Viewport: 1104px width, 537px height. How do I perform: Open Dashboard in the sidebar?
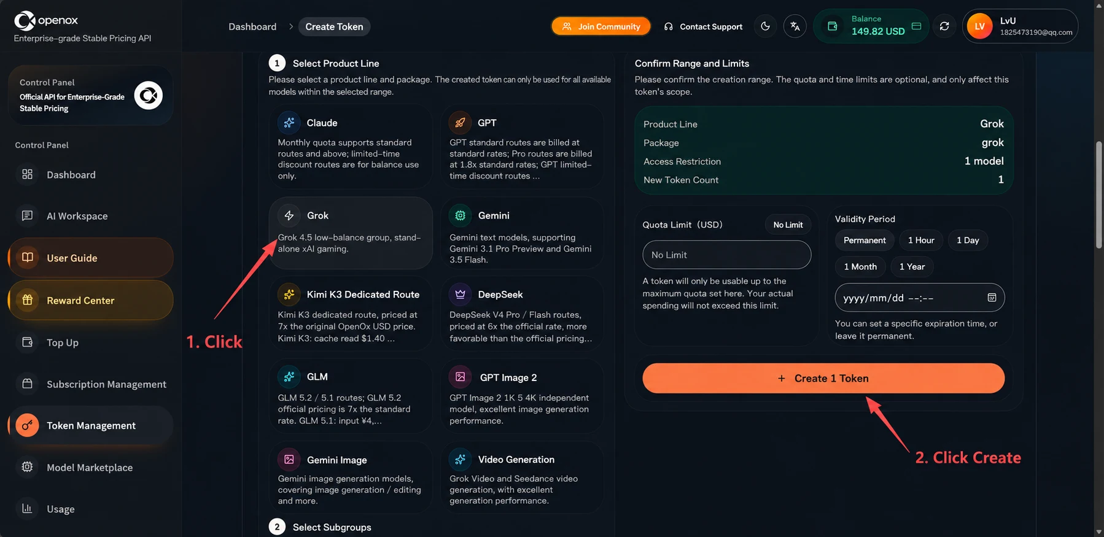coord(90,174)
